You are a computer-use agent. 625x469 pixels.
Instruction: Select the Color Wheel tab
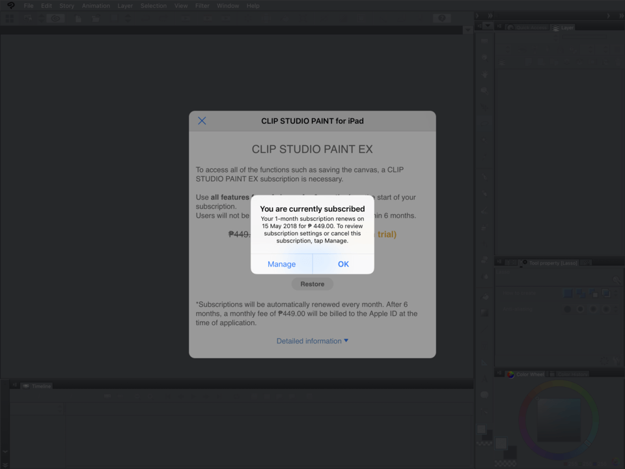click(525, 374)
